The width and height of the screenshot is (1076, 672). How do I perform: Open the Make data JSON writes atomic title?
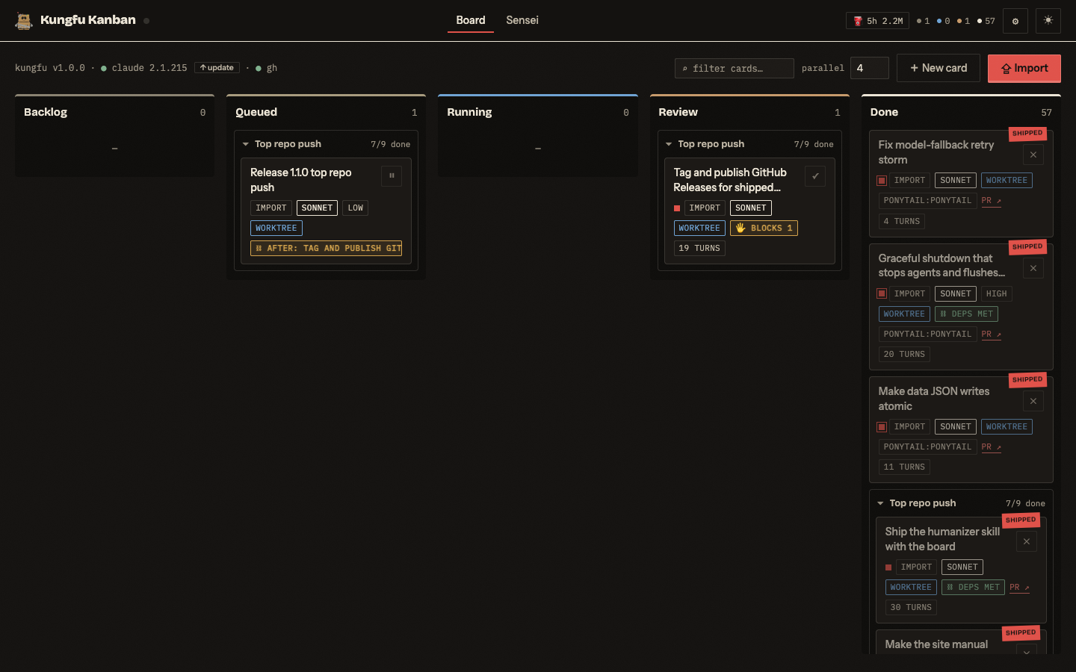(934, 399)
